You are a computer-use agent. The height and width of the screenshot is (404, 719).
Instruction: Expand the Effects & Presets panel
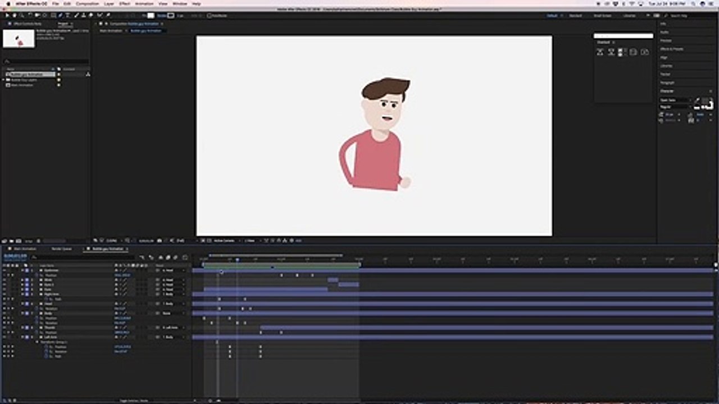pyautogui.click(x=672, y=49)
